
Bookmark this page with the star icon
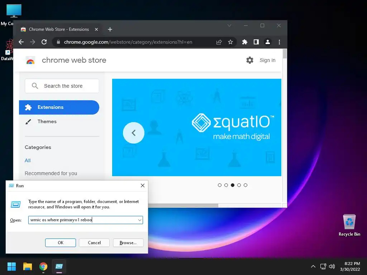pos(230,42)
